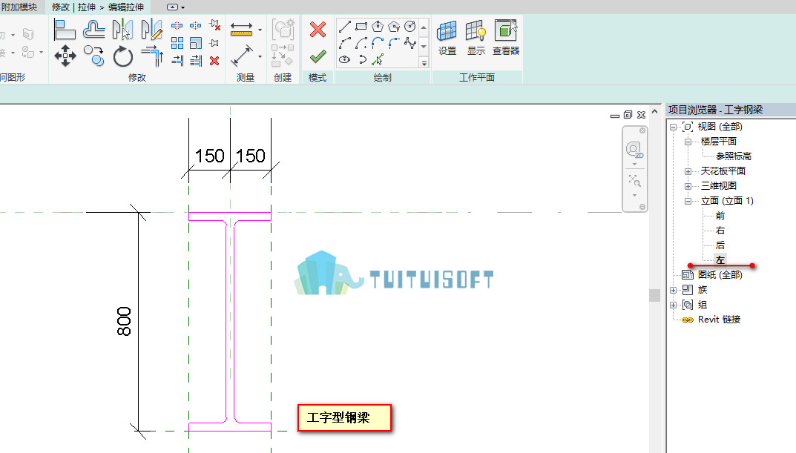Select the Move tool
This screenshot has width=796, height=453.
(65, 56)
